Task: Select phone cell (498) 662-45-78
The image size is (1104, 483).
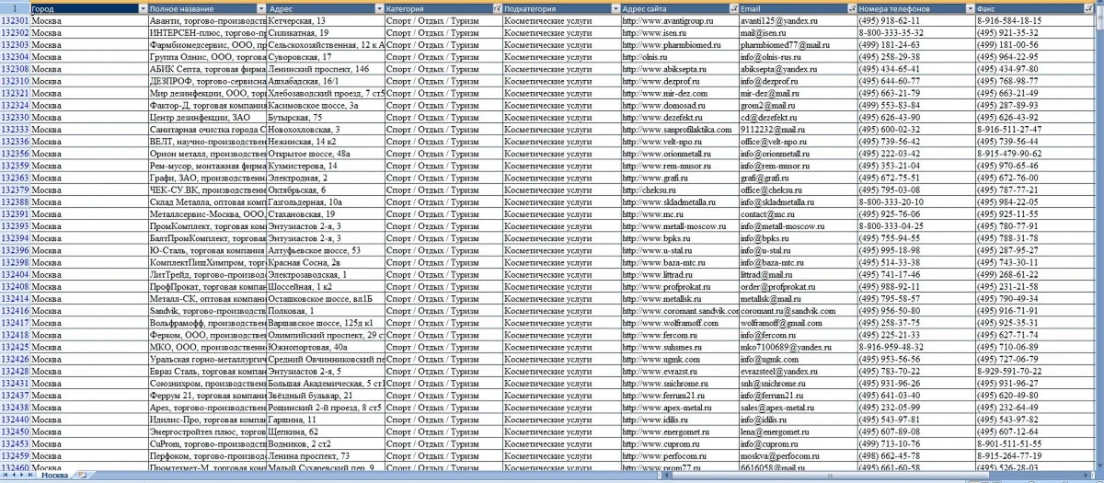Action: [916, 456]
